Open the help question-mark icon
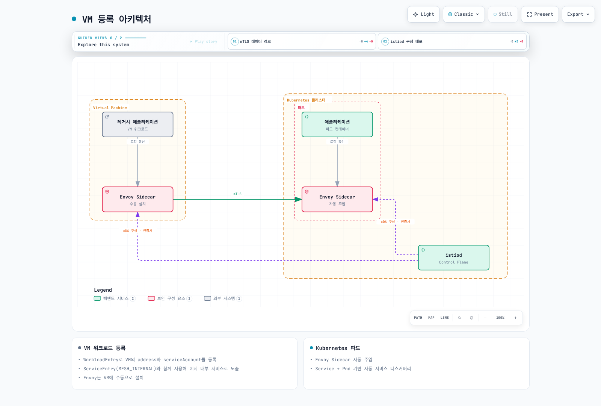 (x=471, y=318)
